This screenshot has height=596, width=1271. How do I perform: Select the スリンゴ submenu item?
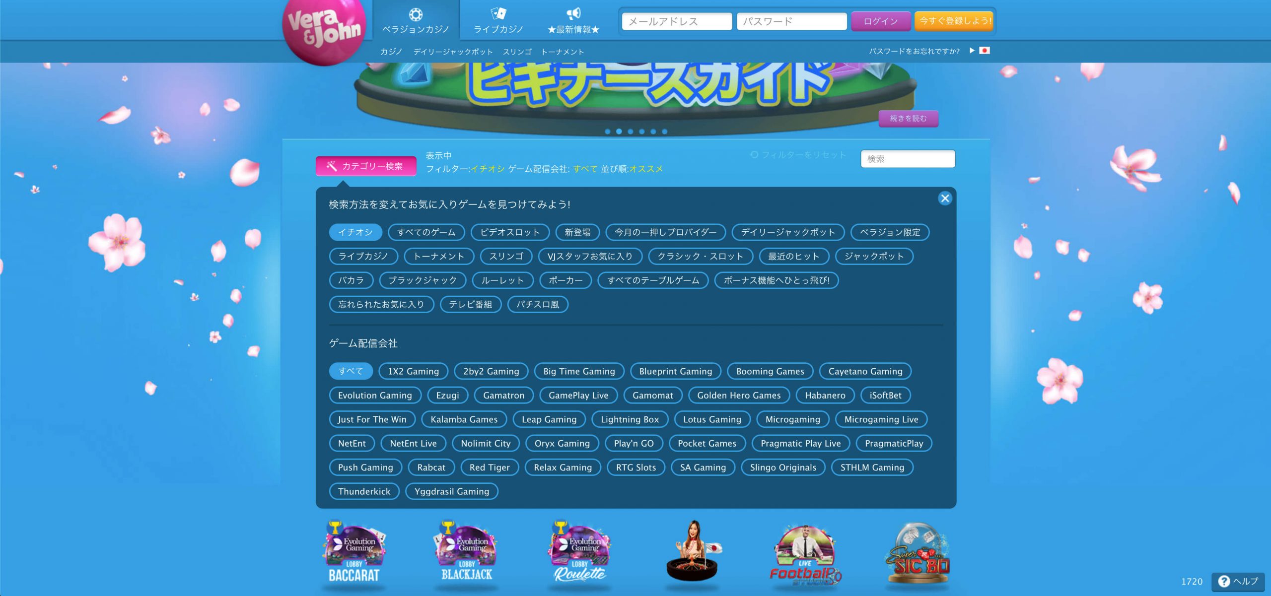(x=517, y=52)
